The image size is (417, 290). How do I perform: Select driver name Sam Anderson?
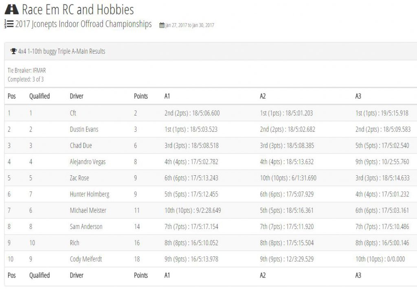coord(86,227)
